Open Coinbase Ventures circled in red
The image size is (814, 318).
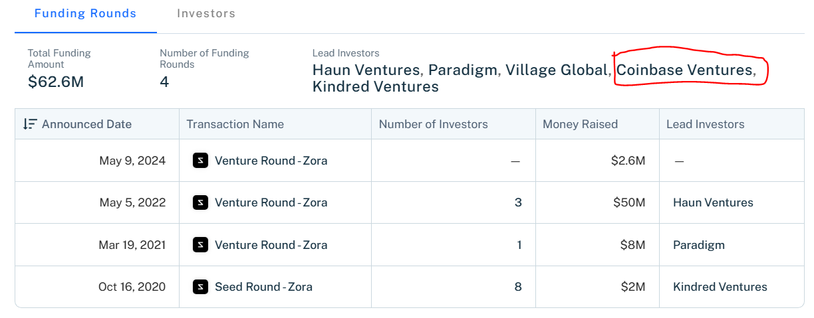pos(684,70)
